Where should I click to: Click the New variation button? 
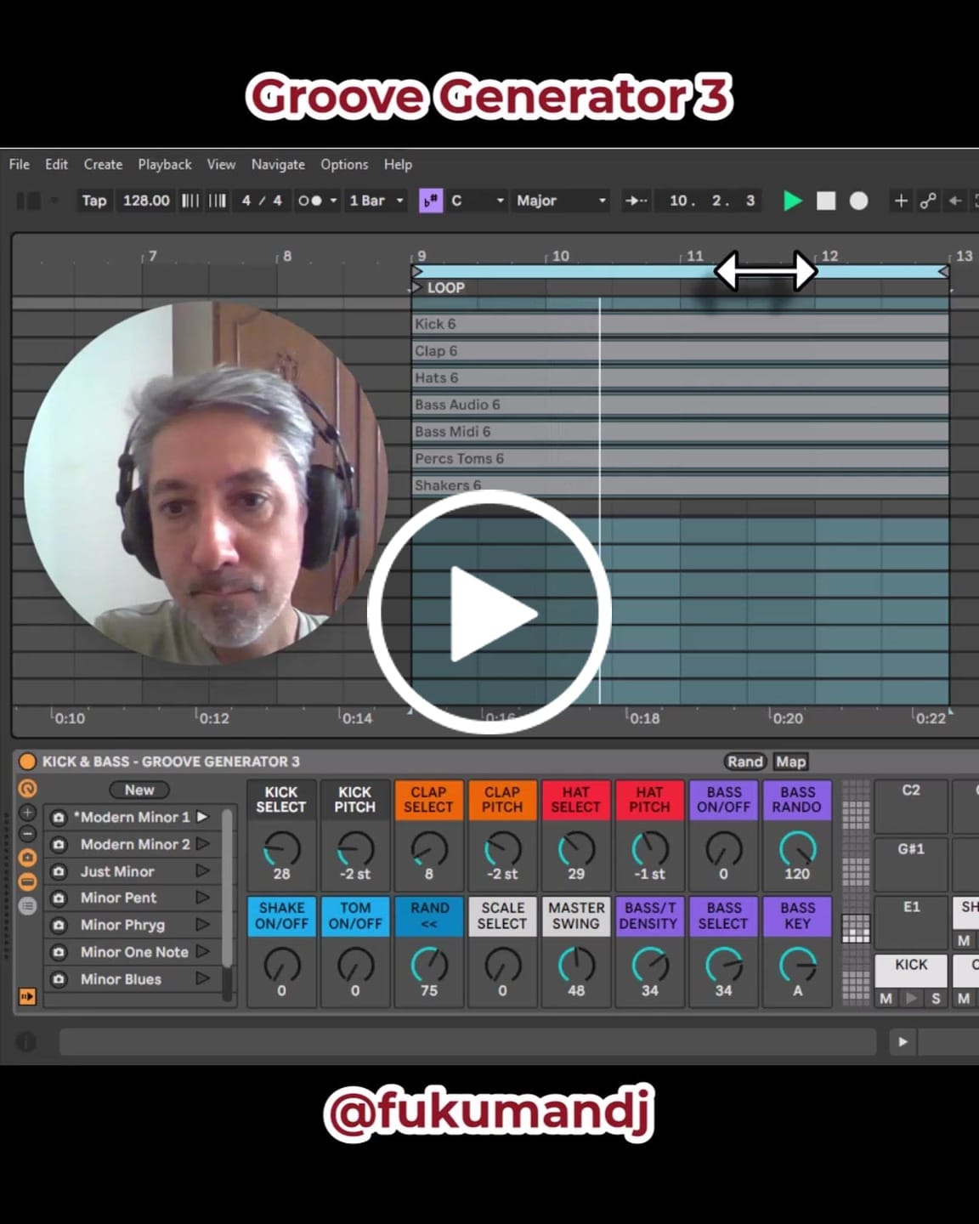(x=139, y=790)
